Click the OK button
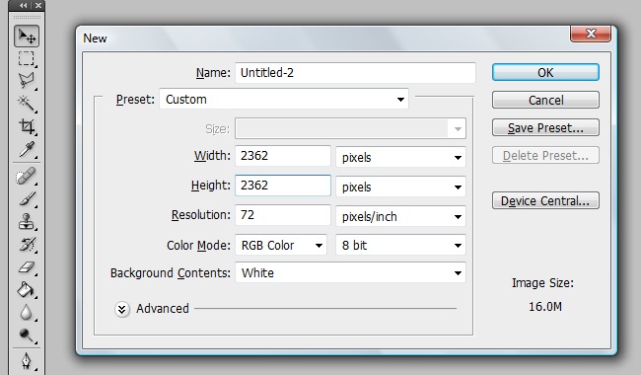 point(545,72)
